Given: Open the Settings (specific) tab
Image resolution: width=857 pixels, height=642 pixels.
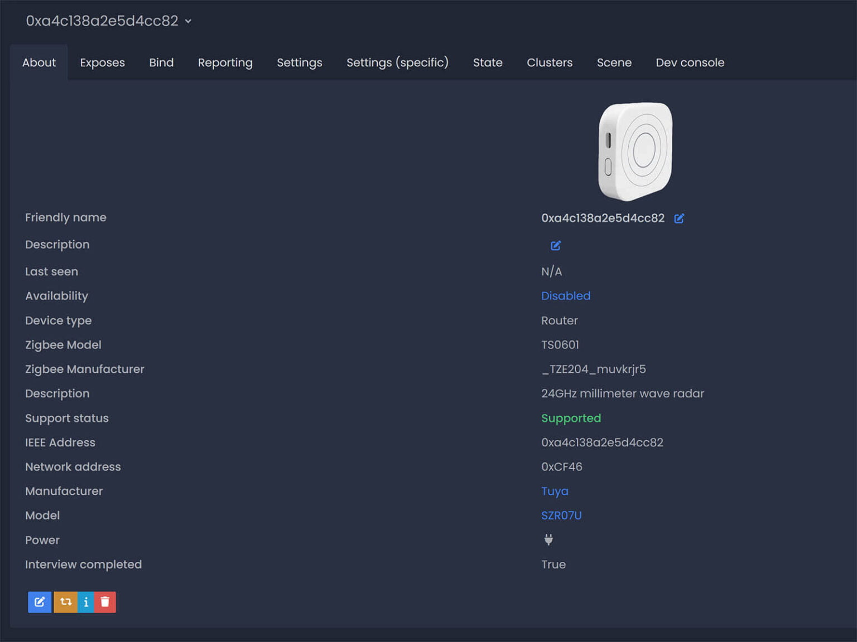Looking at the screenshot, I should pyautogui.click(x=397, y=62).
